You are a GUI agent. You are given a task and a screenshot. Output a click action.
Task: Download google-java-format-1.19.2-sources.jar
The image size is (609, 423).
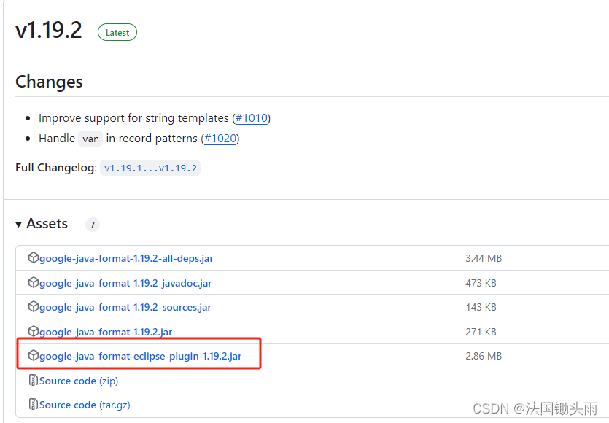pos(125,307)
